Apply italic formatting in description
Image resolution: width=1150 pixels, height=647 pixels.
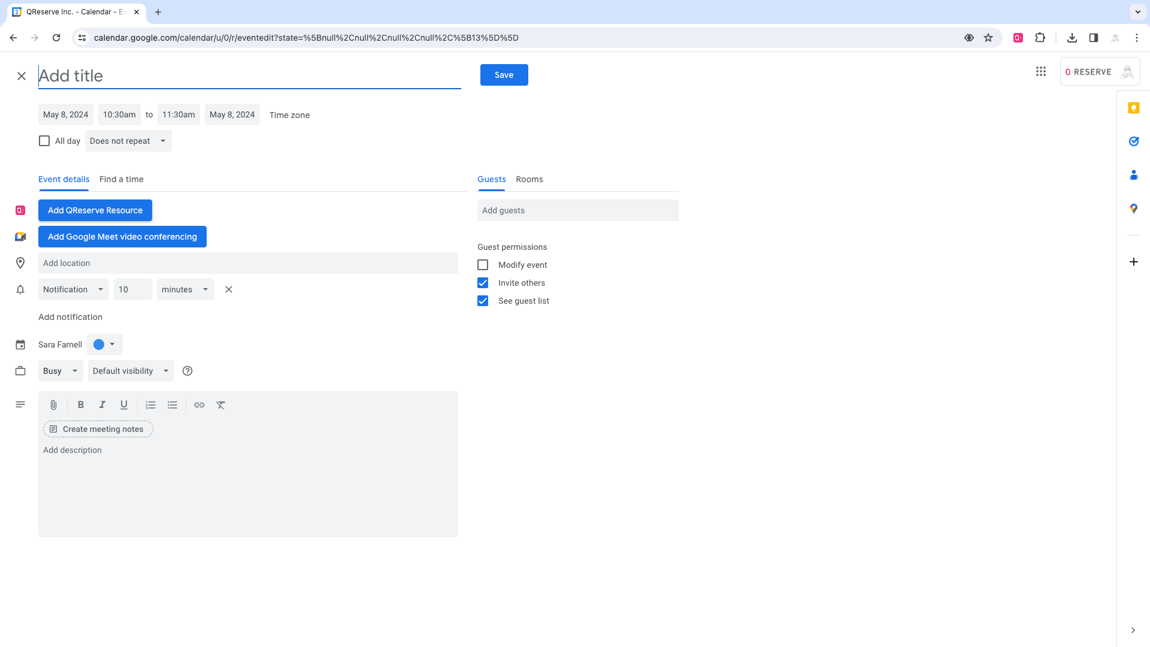pos(102,405)
